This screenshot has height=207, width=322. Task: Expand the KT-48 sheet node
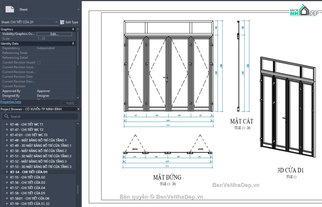point(7,140)
